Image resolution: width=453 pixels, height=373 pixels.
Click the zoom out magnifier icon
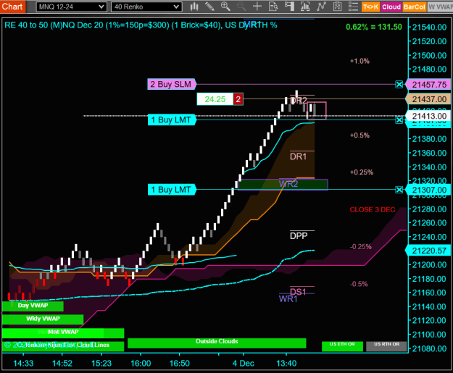pyautogui.click(x=241, y=7)
